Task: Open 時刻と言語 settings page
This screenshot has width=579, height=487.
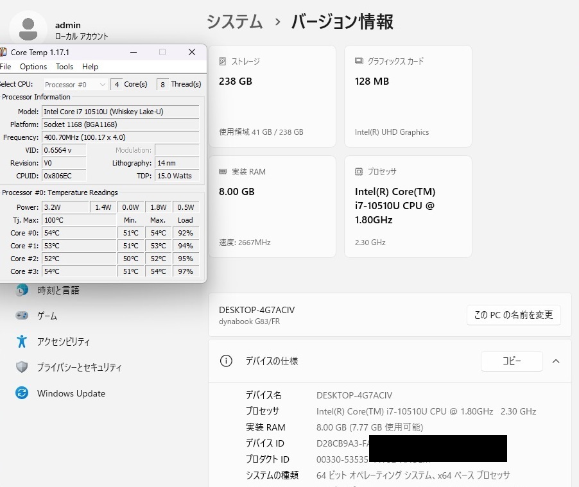Action: [x=58, y=290]
